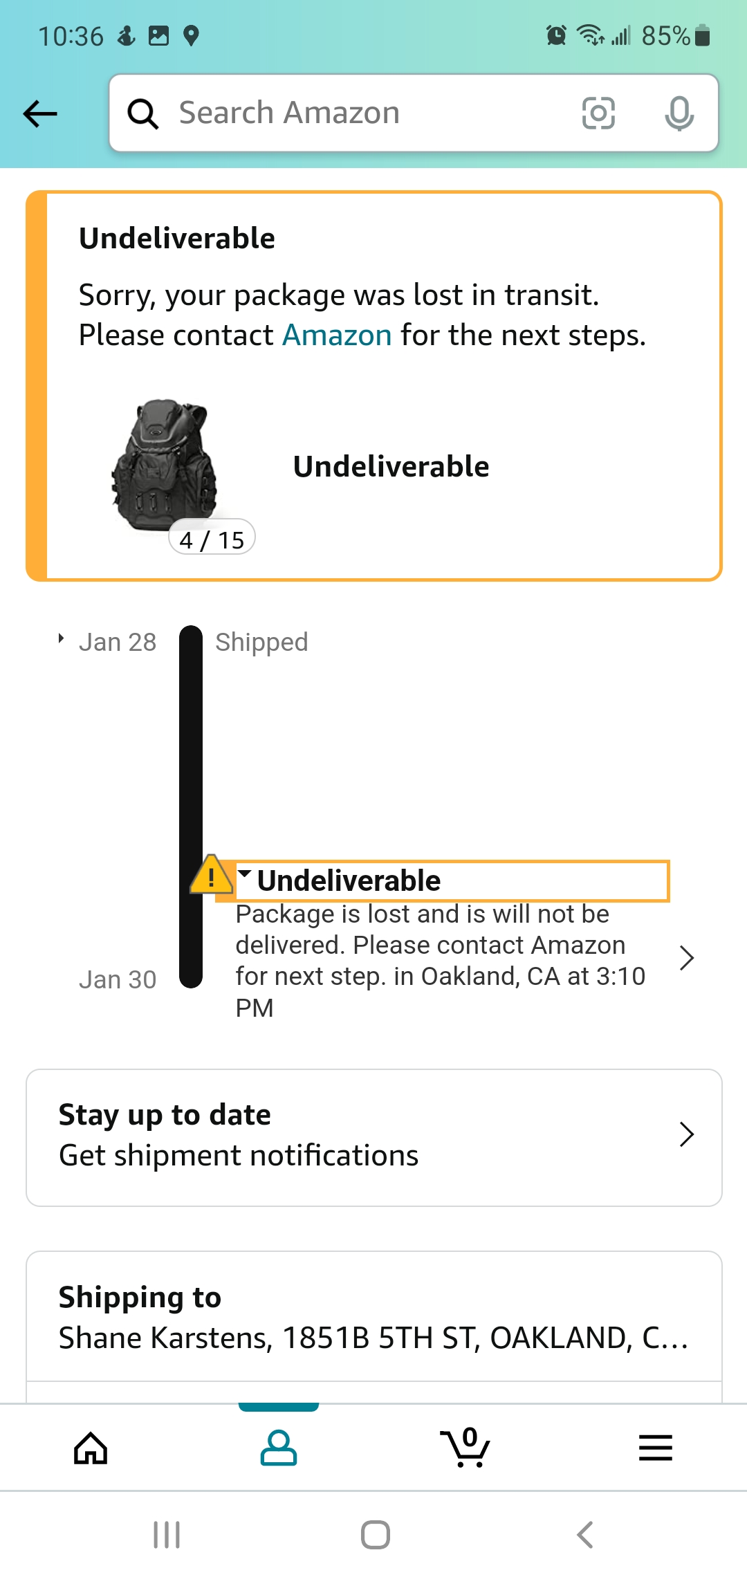Open the hamburger menu icon
This screenshot has height=1577, width=747.
click(x=655, y=1448)
